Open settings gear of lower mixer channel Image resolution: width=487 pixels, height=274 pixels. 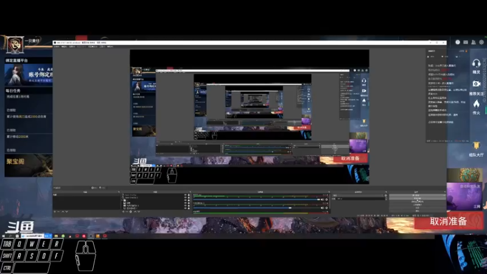click(326, 208)
